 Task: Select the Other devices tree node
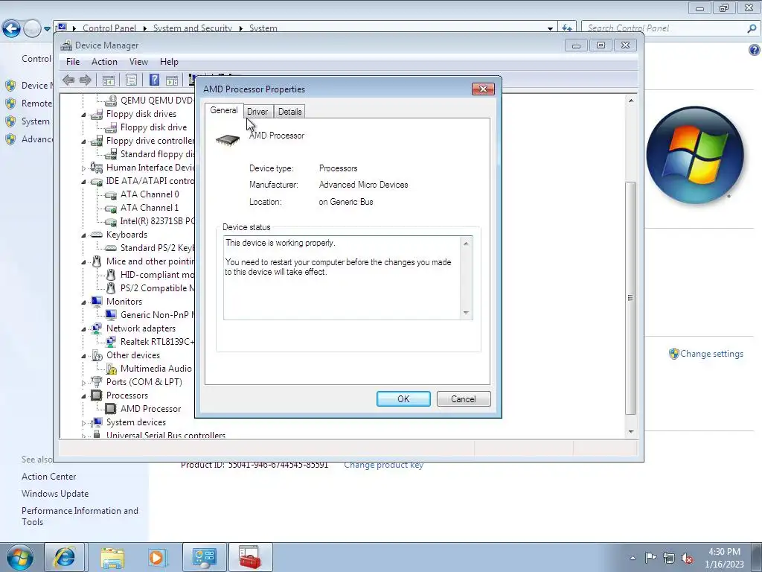[133, 355]
